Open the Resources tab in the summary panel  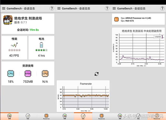pyautogui.click(x=46, y=116)
